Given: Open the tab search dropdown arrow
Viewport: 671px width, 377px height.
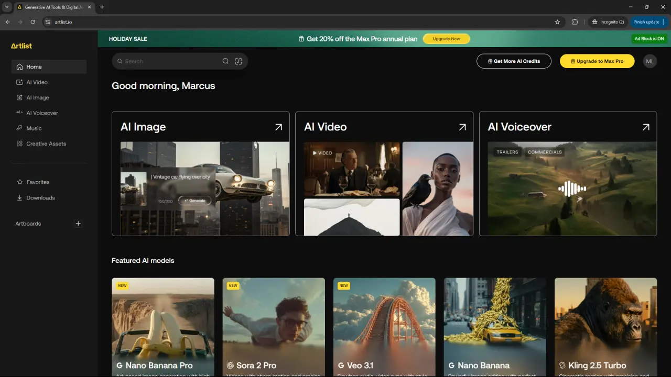Looking at the screenshot, I should pyautogui.click(x=7, y=7).
